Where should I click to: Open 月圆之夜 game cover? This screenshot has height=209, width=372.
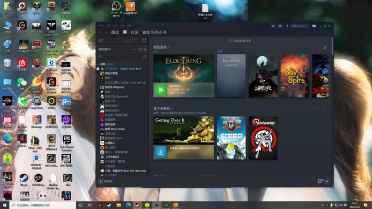pyautogui.click(x=263, y=76)
